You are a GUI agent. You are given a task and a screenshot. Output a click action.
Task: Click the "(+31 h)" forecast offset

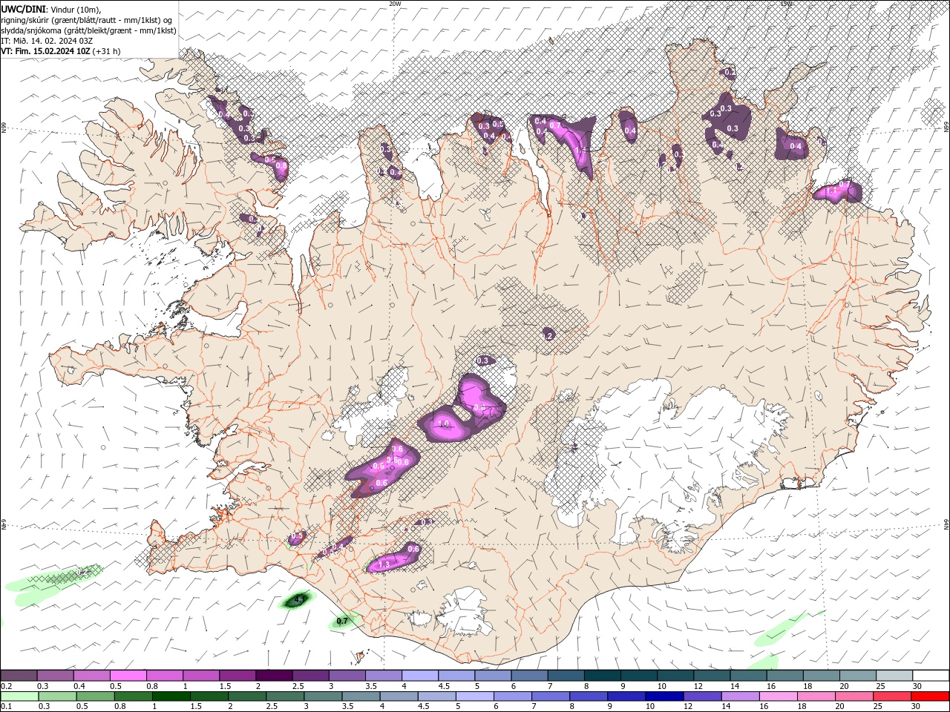[107, 51]
